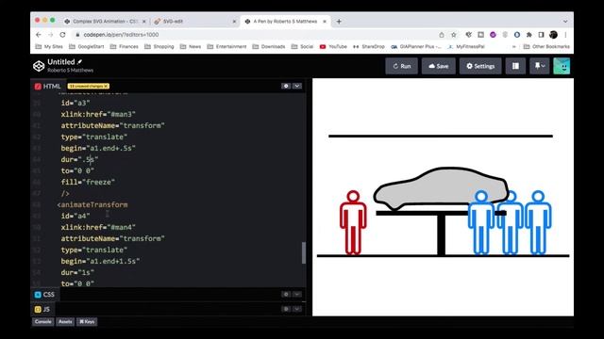This screenshot has height=339, width=604.
Task: Open the pin dropdown menu
Action: coord(539,66)
